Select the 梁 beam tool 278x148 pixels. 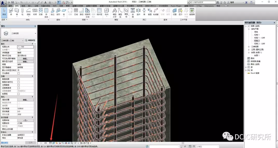11,12
